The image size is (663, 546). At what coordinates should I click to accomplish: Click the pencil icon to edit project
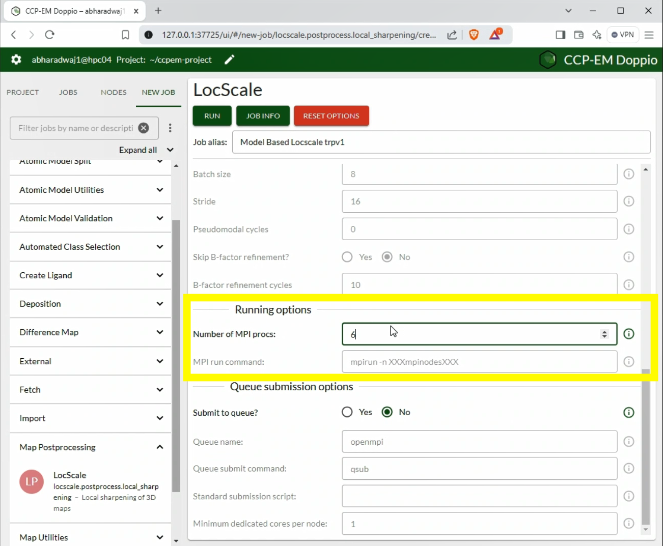pos(230,60)
